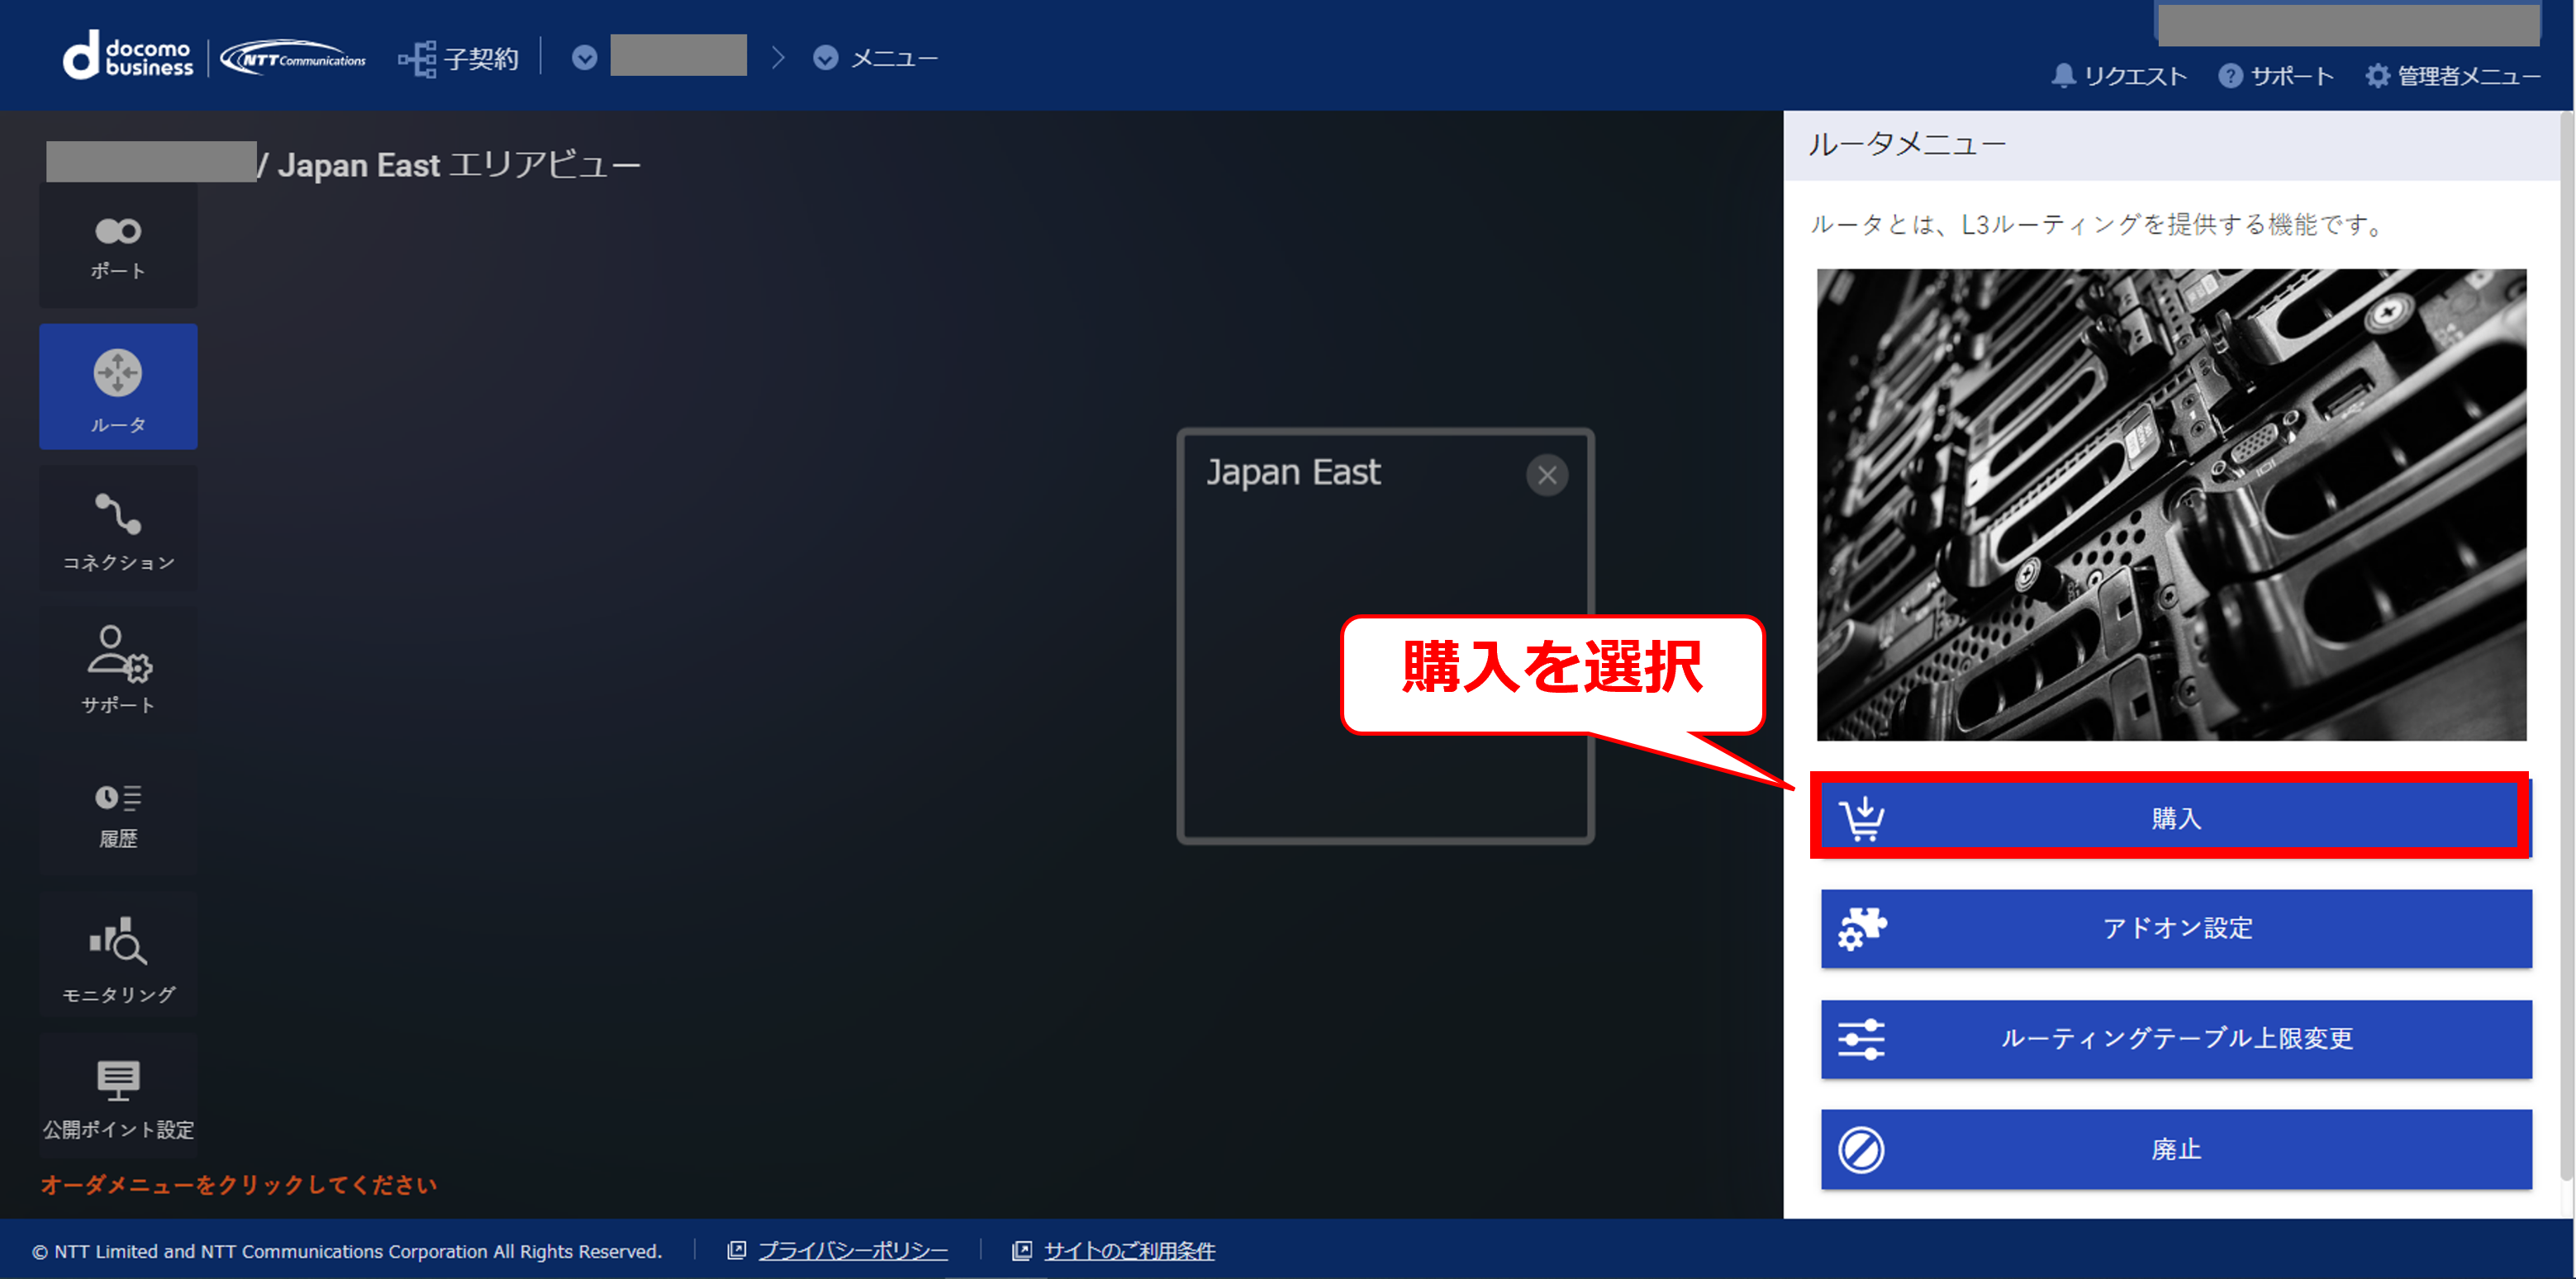
Task: Click the NTT Communications logo
Action: 293,58
